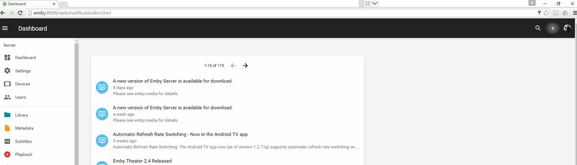Click the down chevron at top center

[375, 3]
